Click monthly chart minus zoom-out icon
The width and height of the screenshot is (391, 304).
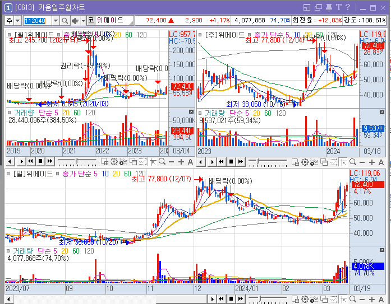171,162
